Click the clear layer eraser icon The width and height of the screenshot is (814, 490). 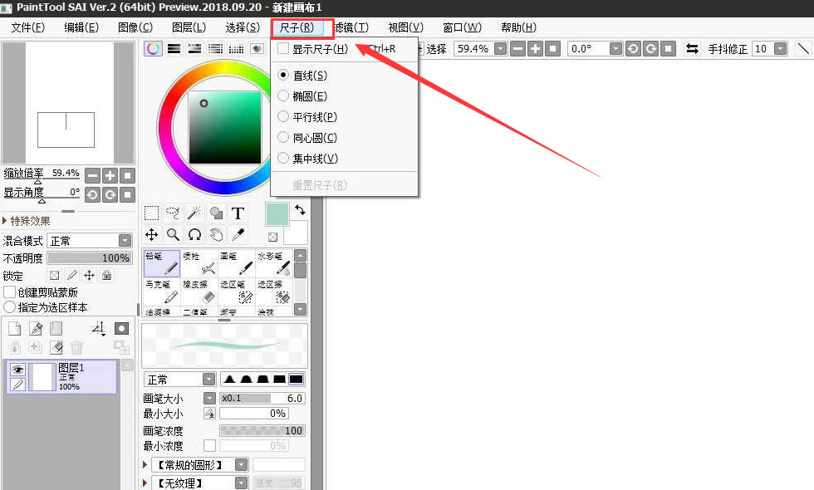click(x=56, y=347)
